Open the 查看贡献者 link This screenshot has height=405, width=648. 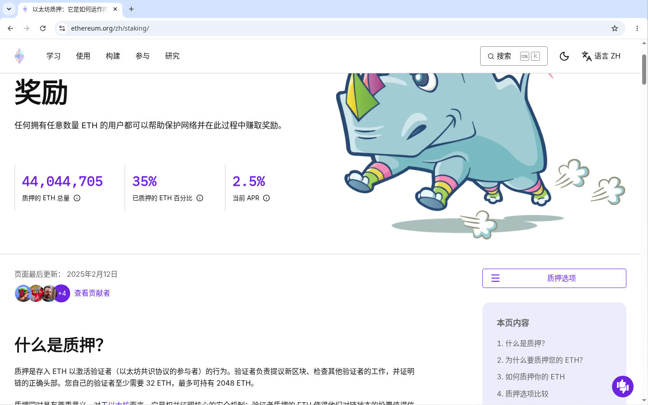click(x=92, y=293)
